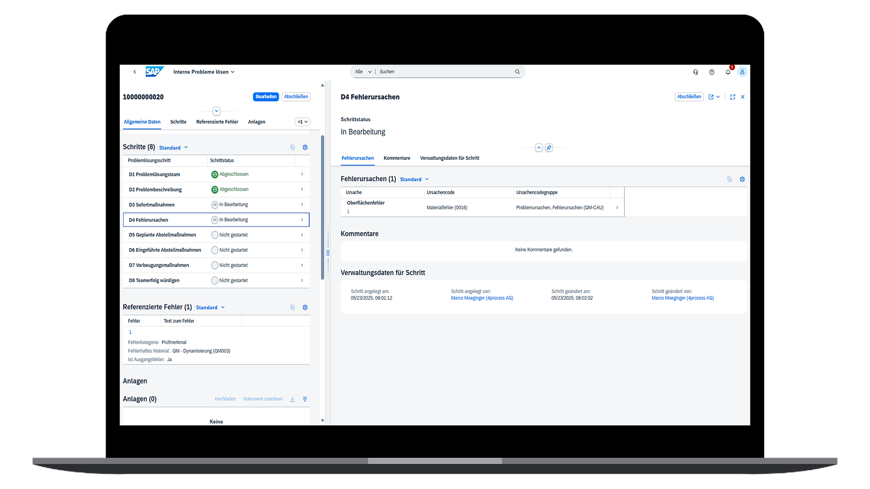
Task: Click the user profile avatar icon
Action: tap(742, 72)
